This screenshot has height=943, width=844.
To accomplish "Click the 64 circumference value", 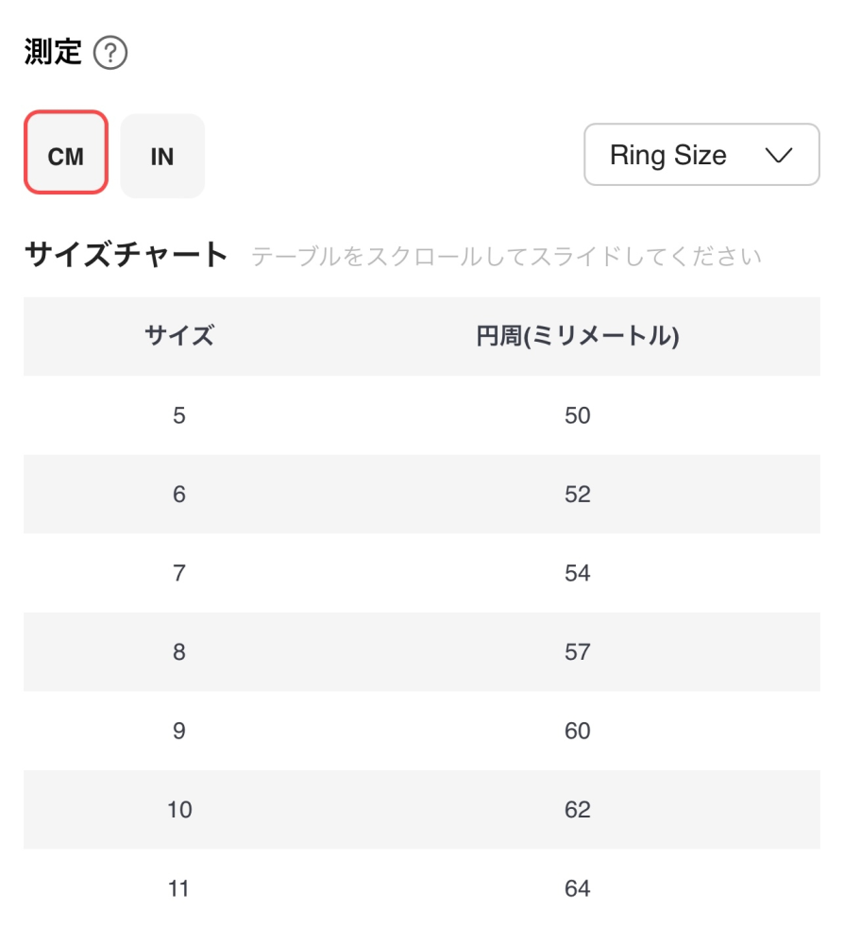I will point(578,887).
